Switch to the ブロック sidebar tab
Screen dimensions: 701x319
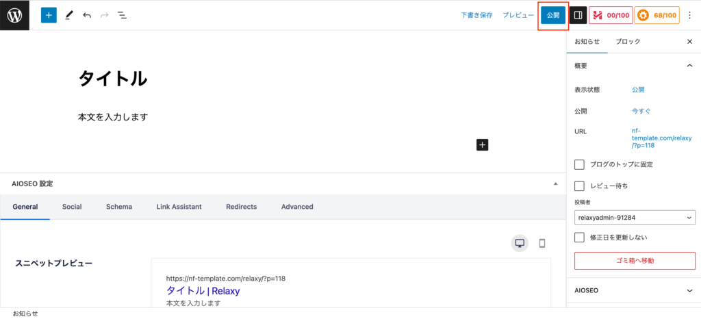628,42
